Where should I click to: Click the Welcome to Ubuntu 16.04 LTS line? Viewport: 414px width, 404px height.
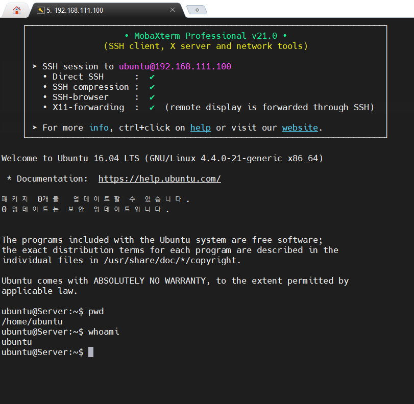coord(162,158)
